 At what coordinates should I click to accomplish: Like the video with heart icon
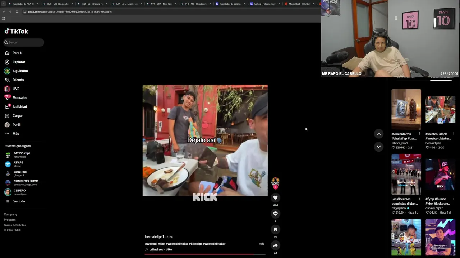(x=275, y=197)
